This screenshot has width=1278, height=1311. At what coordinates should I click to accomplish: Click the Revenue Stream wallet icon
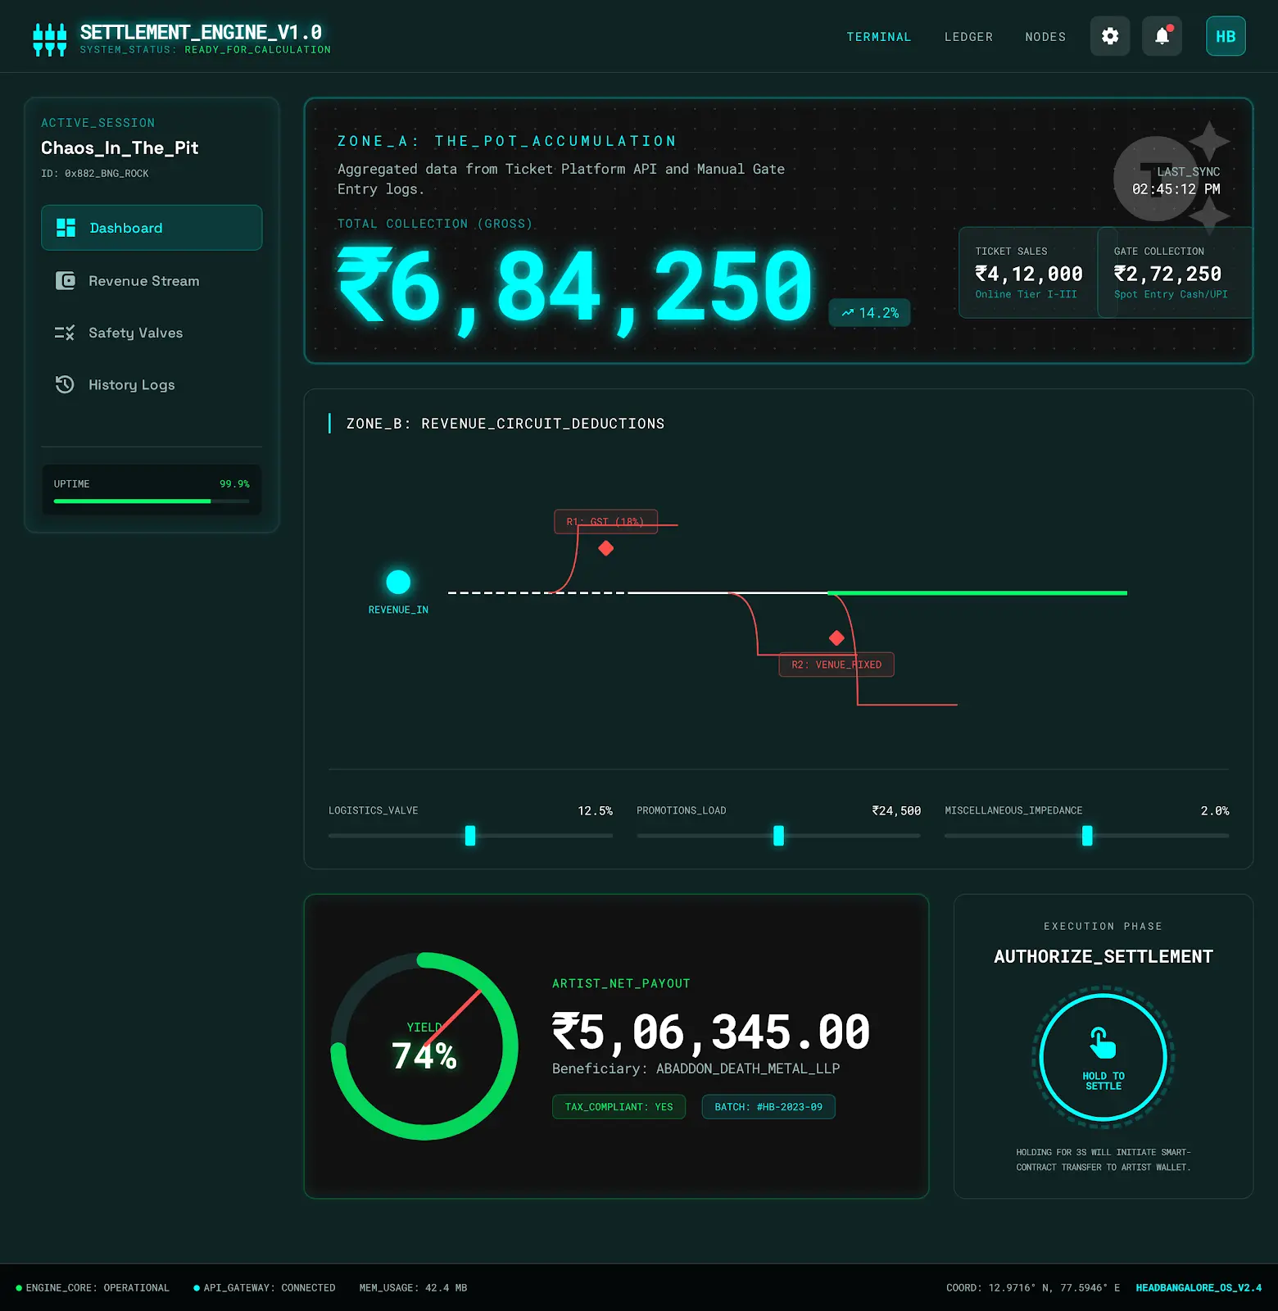click(x=65, y=281)
